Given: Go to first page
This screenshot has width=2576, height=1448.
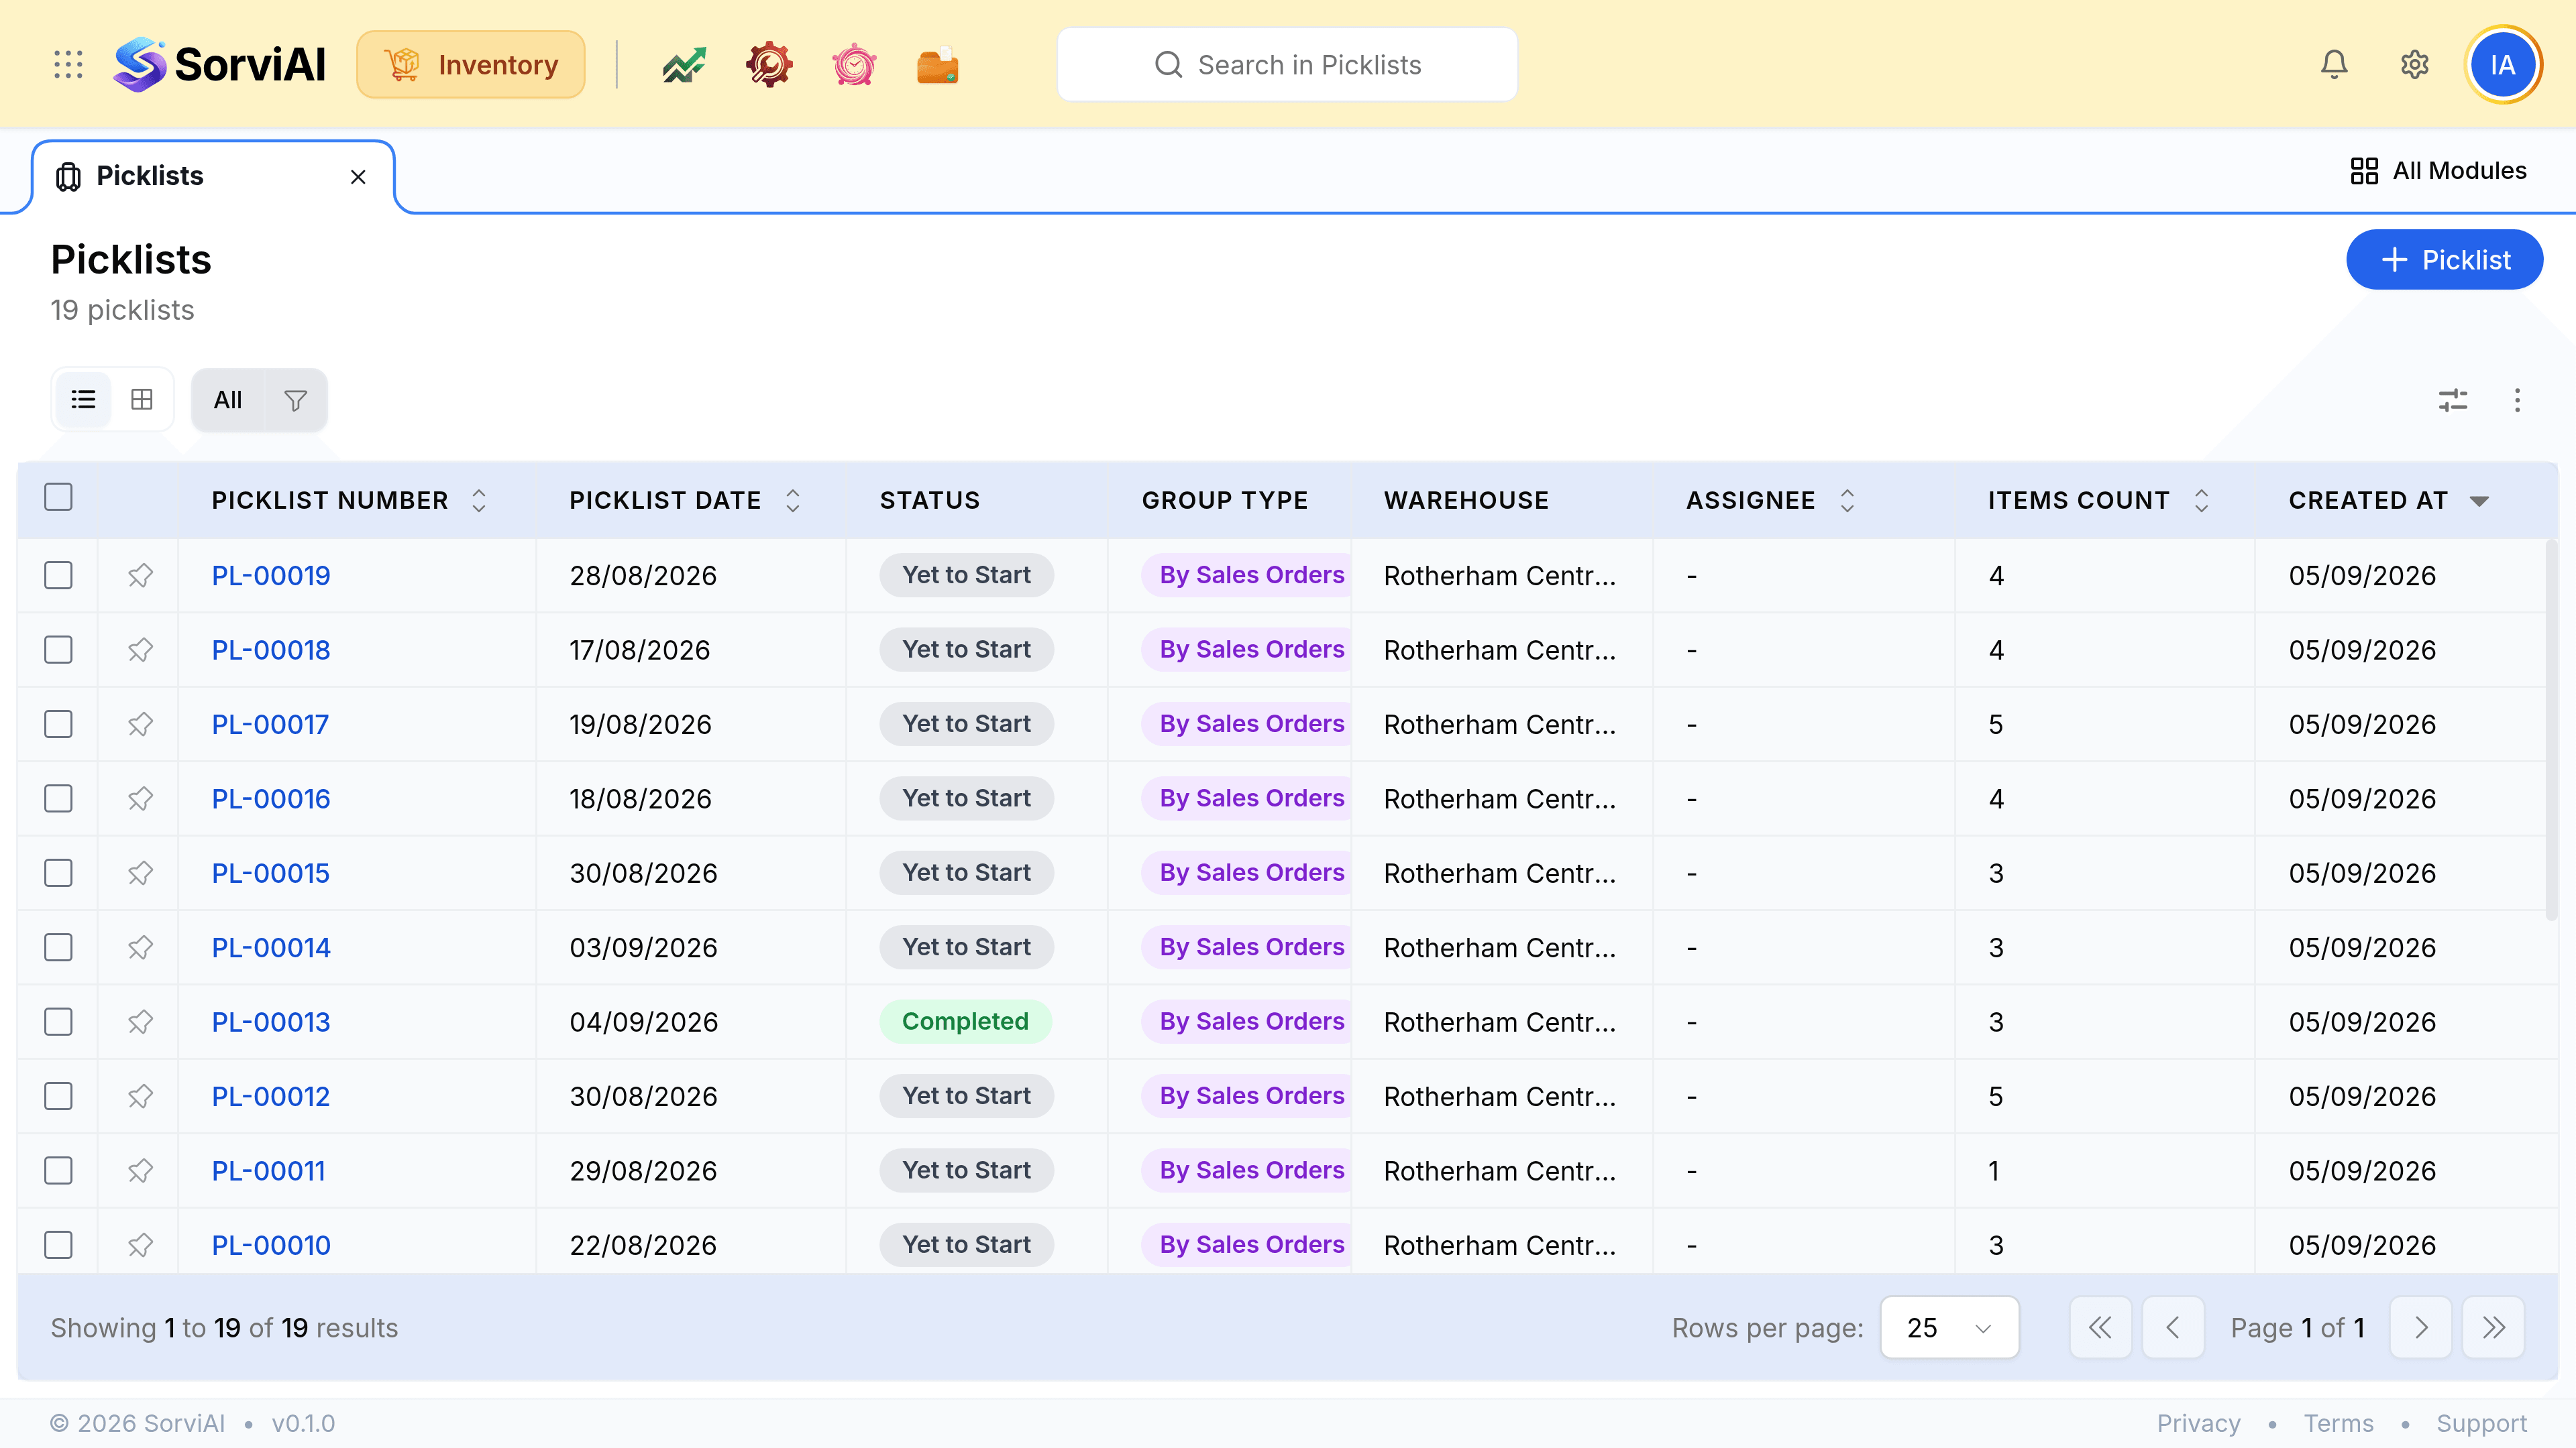Looking at the screenshot, I should click(2100, 1328).
